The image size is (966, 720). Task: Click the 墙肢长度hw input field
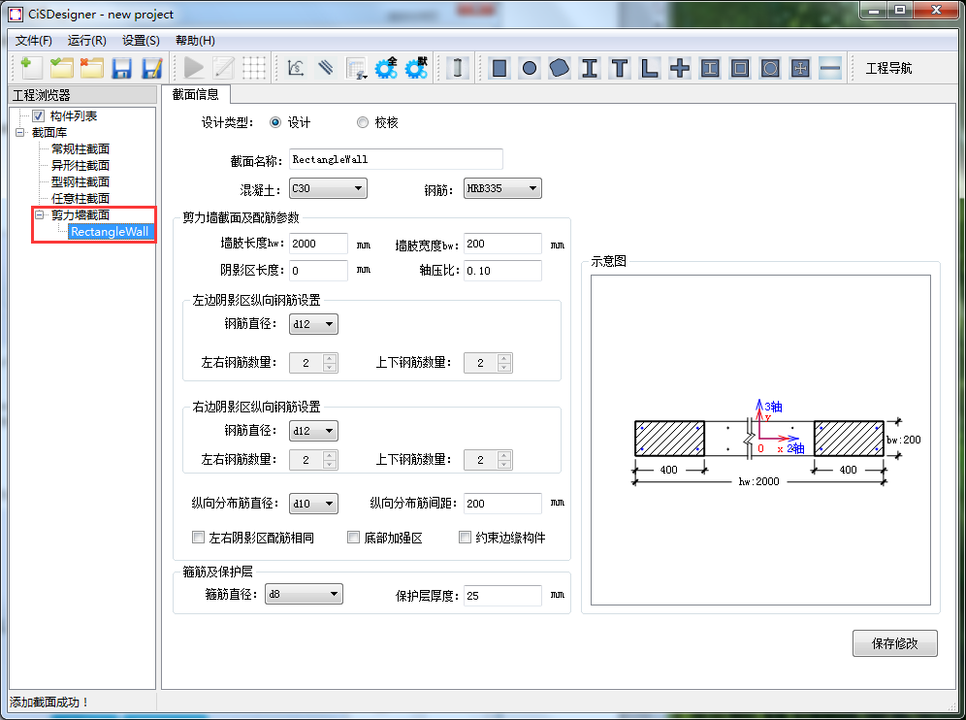tap(318, 245)
